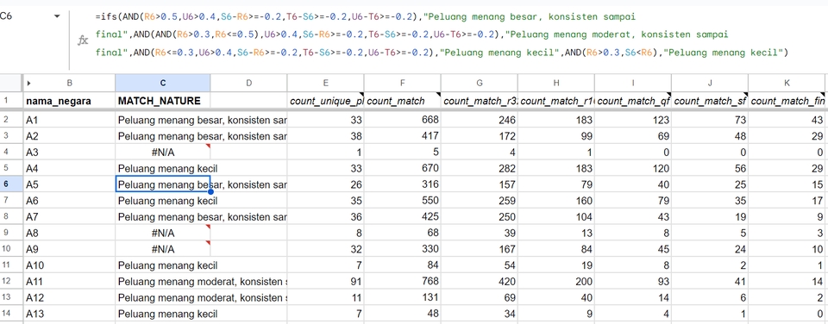
Task: Select row 4 header
Action: (x=10, y=153)
